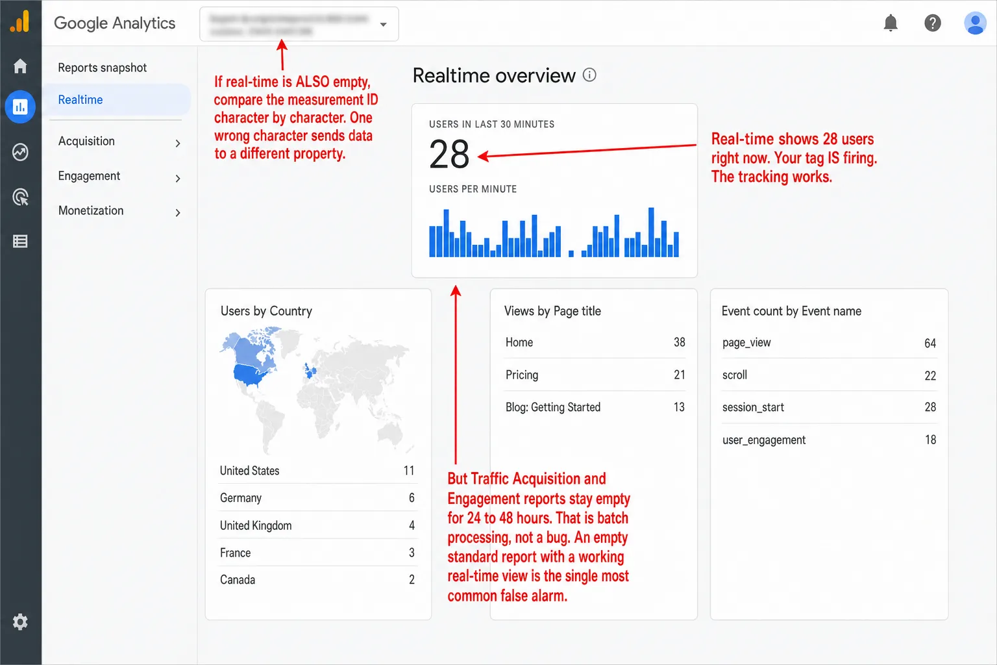The width and height of the screenshot is (997, 665).
Task: Click the Google Analytics title text
Action: (x=115, y=23)
